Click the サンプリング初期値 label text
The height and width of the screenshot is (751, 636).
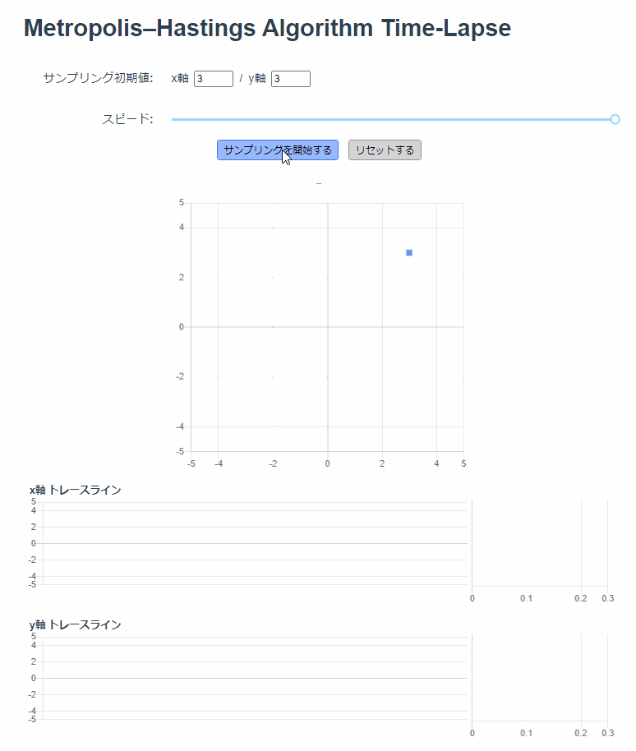coord(99,78)
